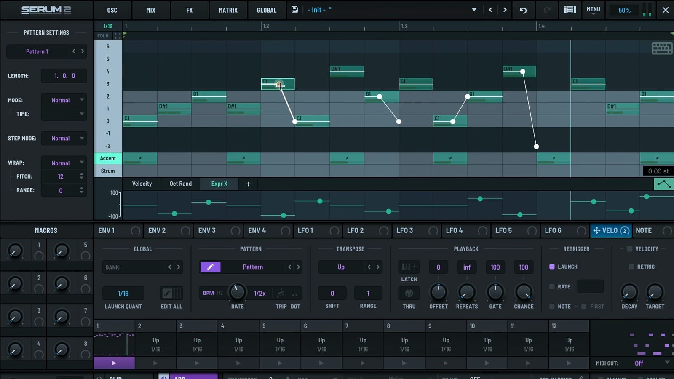Enable the First retrigger checkbox
The width and height of the screenshot is (674, 379).
[584, 307]
